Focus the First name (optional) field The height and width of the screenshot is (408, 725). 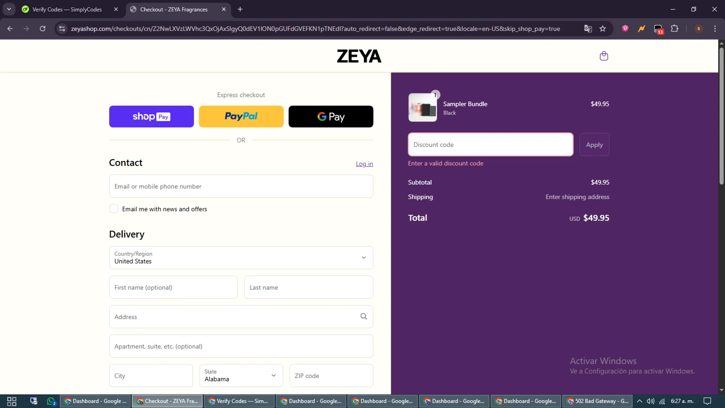point(174,287)
